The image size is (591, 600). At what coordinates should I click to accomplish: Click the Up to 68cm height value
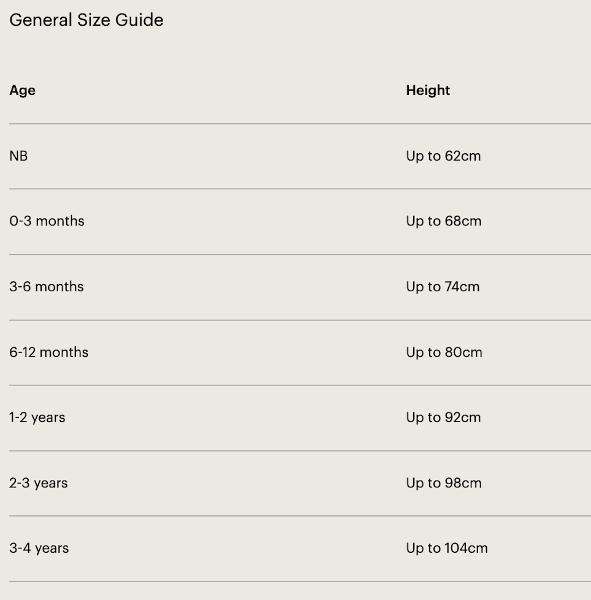[443, 221]
